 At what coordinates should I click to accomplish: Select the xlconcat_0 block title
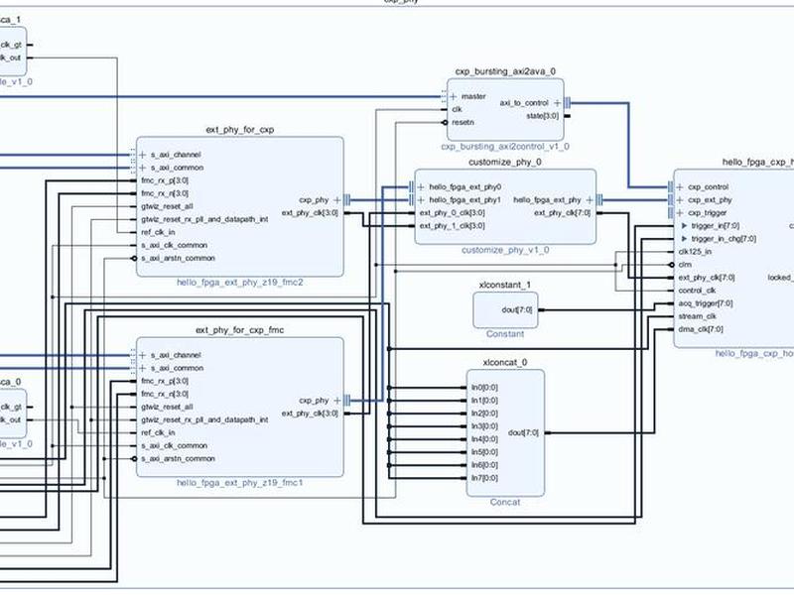pyautogui.click(x=505, y=362)
